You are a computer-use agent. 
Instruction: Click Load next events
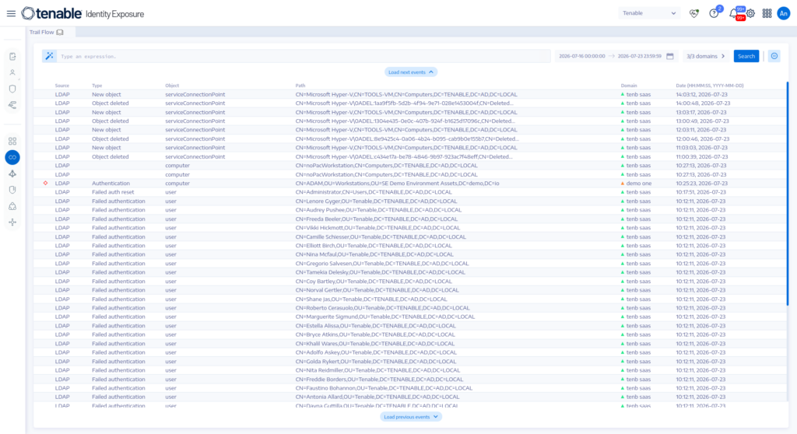click(x=411, y=72)
